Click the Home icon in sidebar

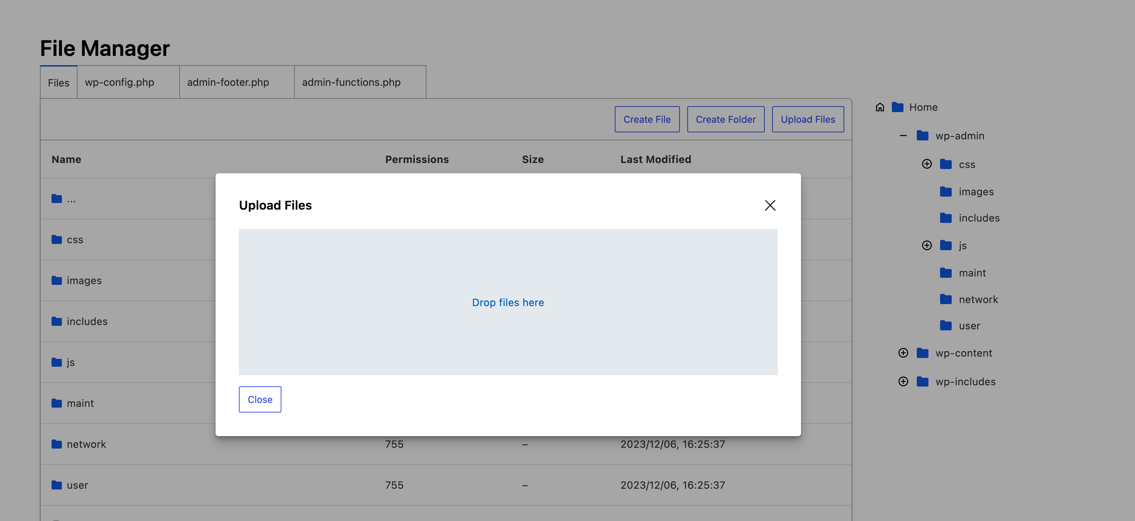880,107
